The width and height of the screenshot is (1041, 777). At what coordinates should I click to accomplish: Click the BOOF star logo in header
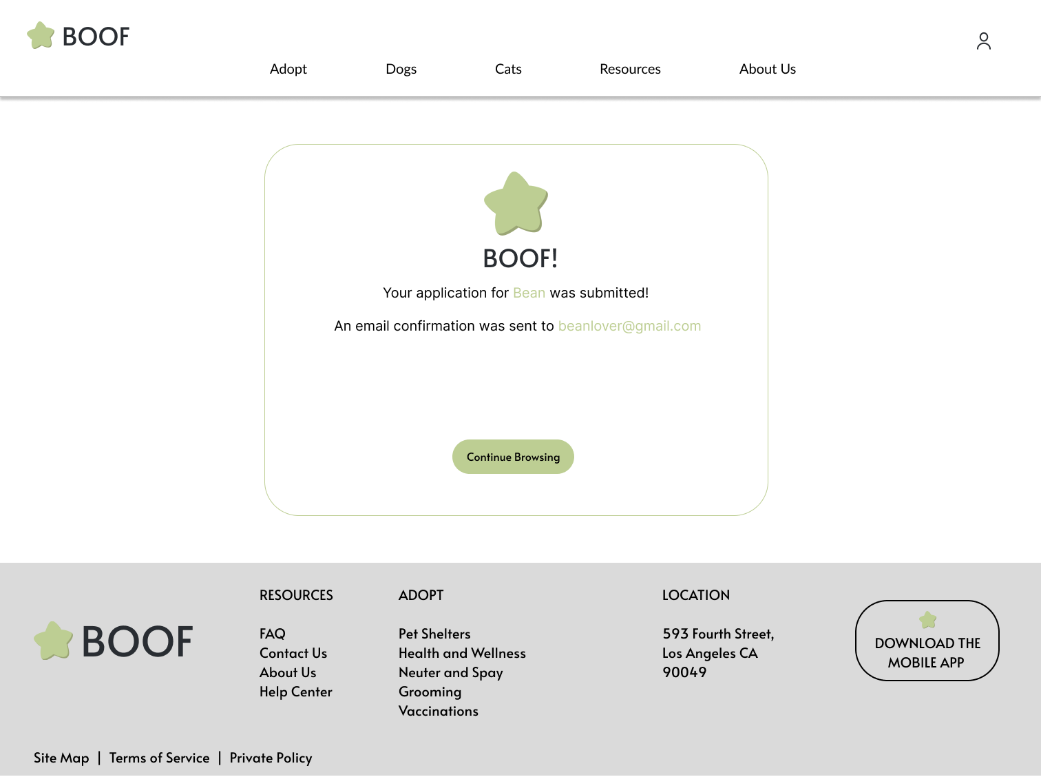[41, 35]
